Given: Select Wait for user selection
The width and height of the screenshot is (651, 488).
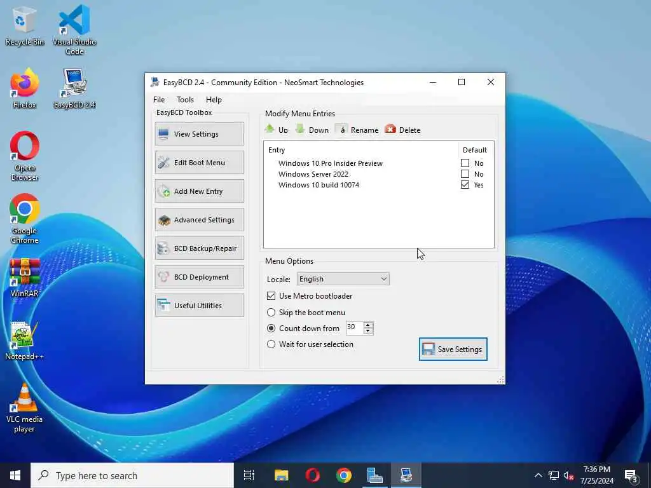Looking at the screenshot, I should (x=271, y=344).
